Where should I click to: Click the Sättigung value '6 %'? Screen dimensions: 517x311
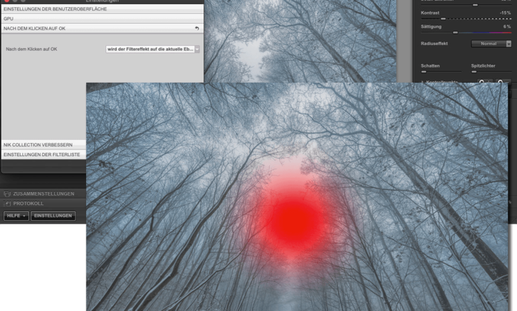click(507, 26)
